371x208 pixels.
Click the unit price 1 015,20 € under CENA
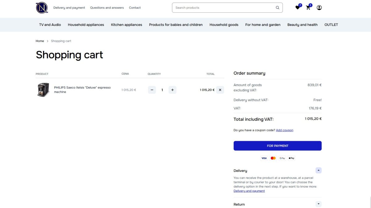pyautogui.click(x=129, y=90)
